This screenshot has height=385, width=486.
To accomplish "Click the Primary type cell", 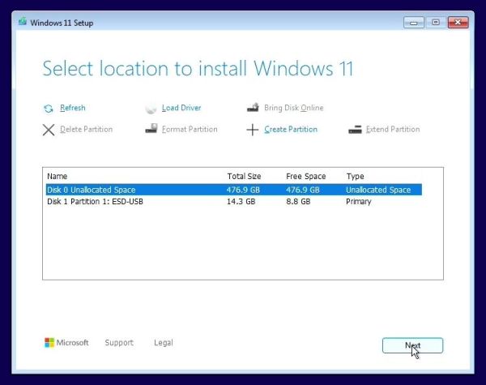I will pyautogui.click(x=358, y=202).
